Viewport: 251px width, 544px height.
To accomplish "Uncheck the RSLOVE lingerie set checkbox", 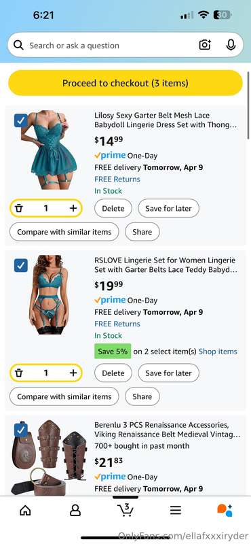I will pos(21,265).
